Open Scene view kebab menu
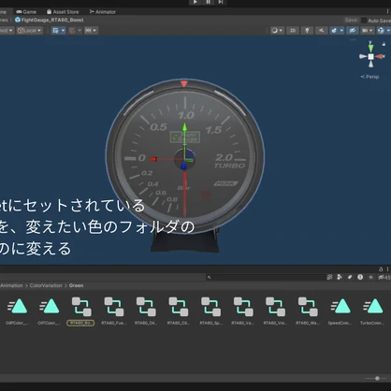The height and width of the screenshot is (391, 391). point(387,11)
